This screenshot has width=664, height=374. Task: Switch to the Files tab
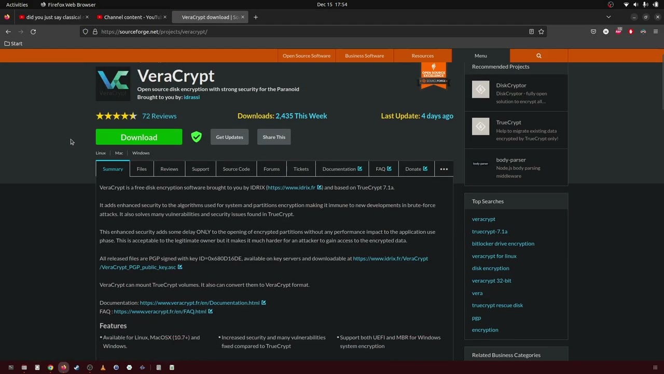pos(142,169)
